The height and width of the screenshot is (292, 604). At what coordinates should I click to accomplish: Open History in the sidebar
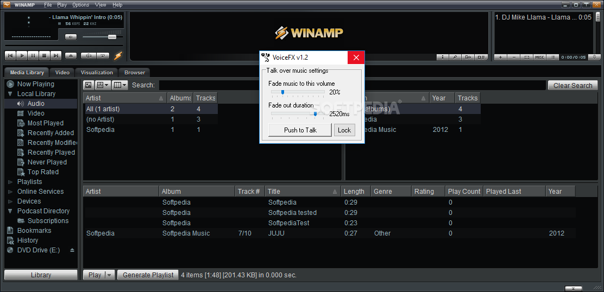27,240
